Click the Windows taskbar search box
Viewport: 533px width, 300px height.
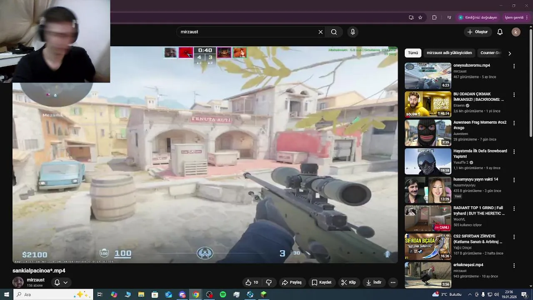[x=53, y=295]
